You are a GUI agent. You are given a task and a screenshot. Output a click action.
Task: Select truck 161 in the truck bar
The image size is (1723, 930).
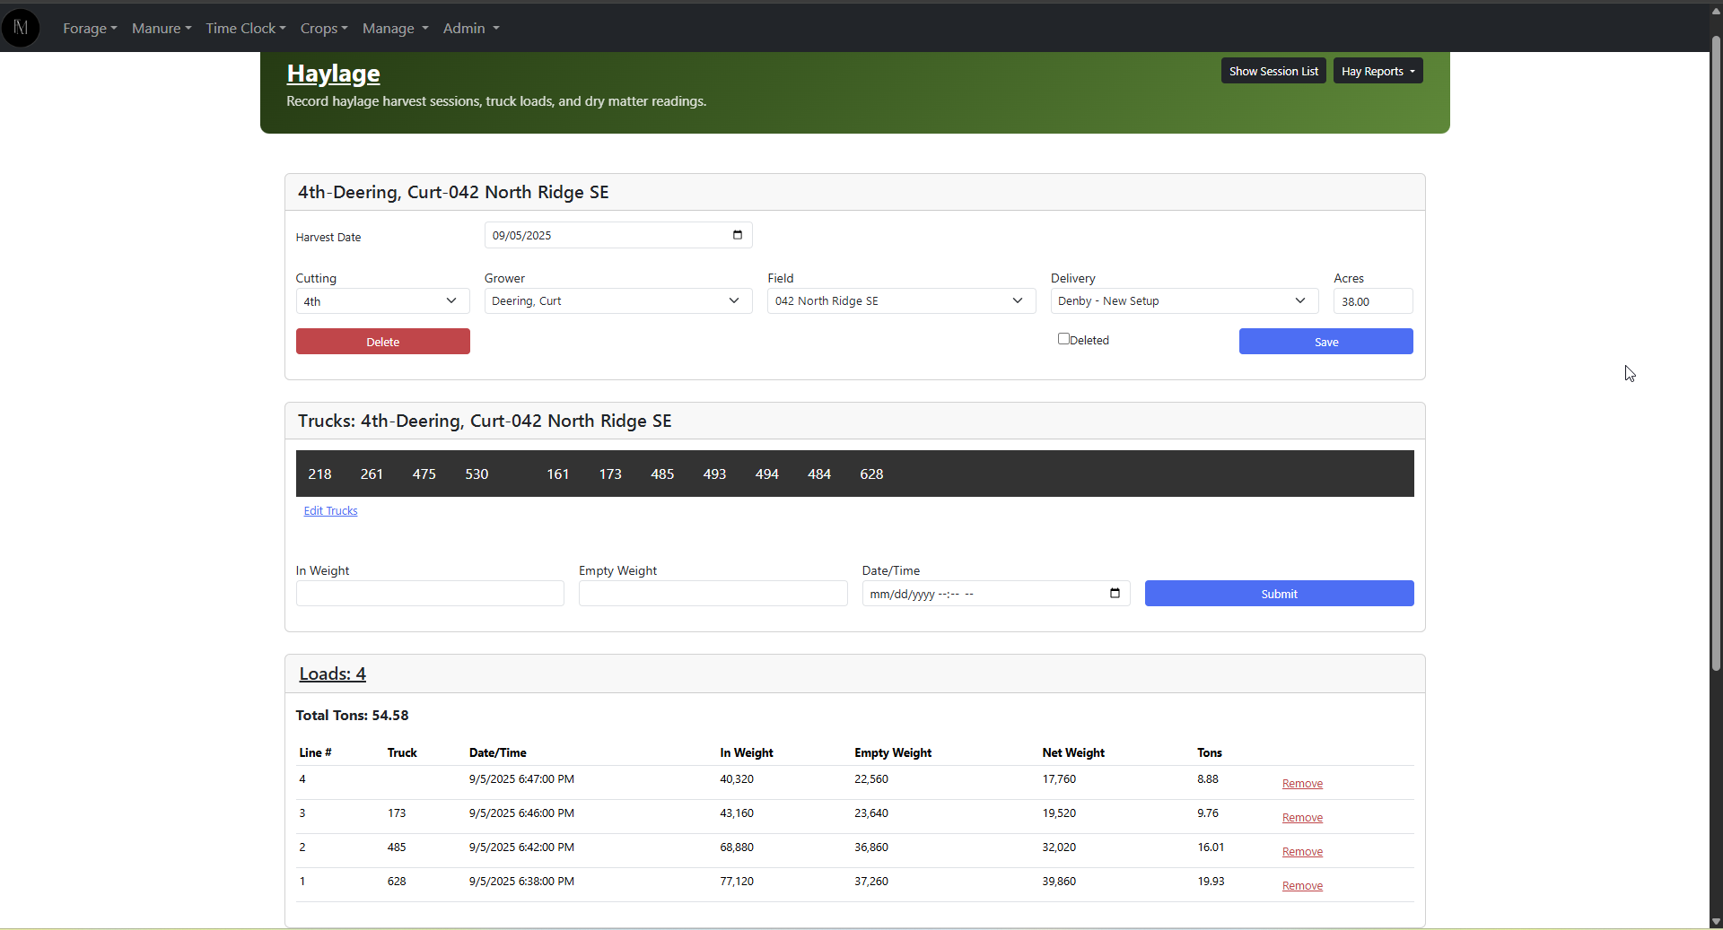557,474
